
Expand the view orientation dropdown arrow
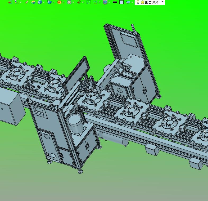coord(54,2)
